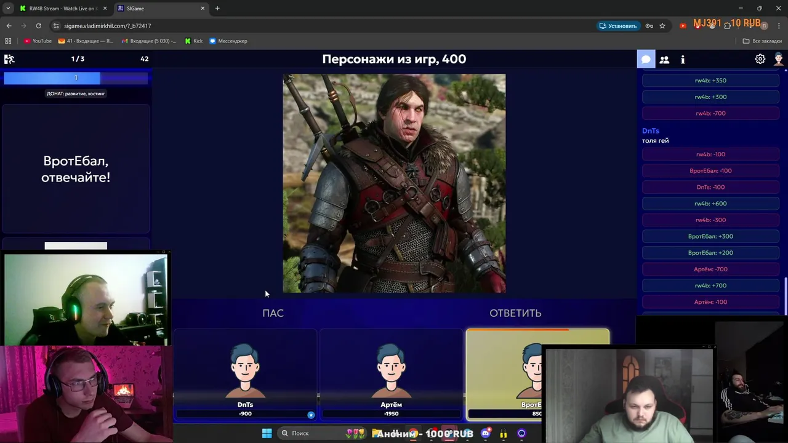The image size is (788, 443).
Task: Click the 1 / 3 round counter
Action: [78, 59]
